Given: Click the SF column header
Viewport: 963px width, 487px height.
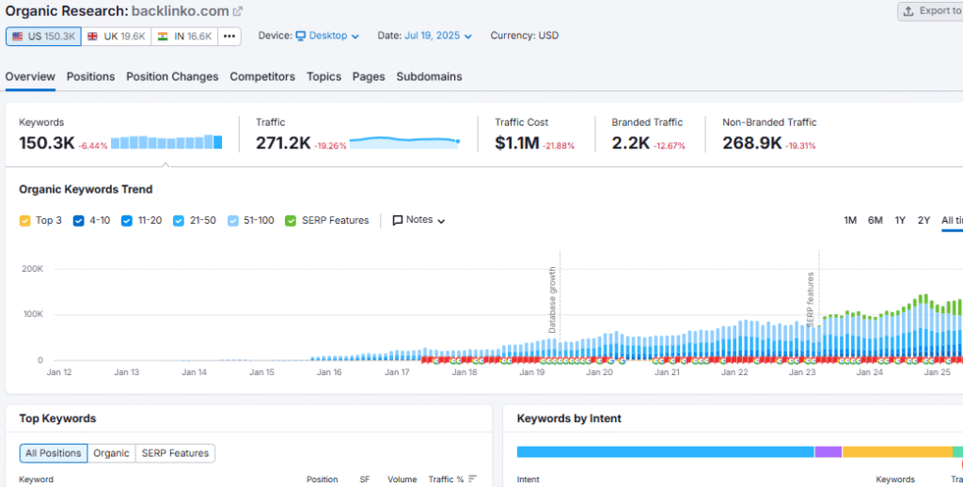Looking at the screenshot, I should (x=364, y=479).
